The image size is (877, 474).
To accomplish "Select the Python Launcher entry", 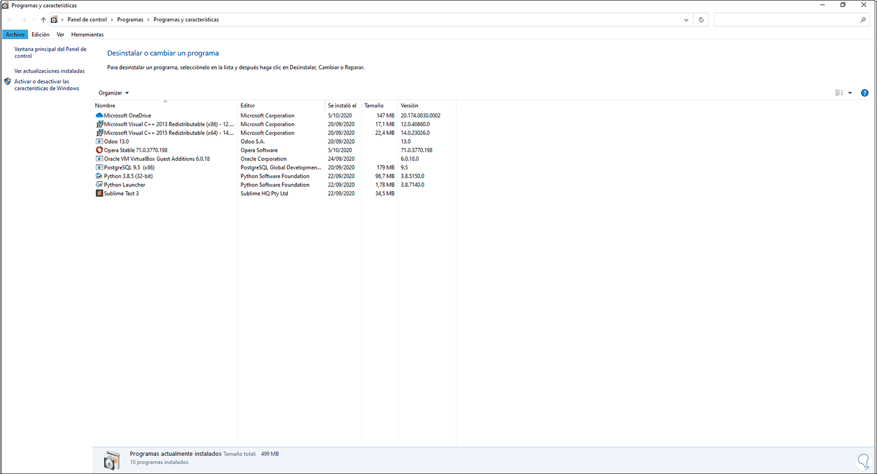I will tap(125, 185).
